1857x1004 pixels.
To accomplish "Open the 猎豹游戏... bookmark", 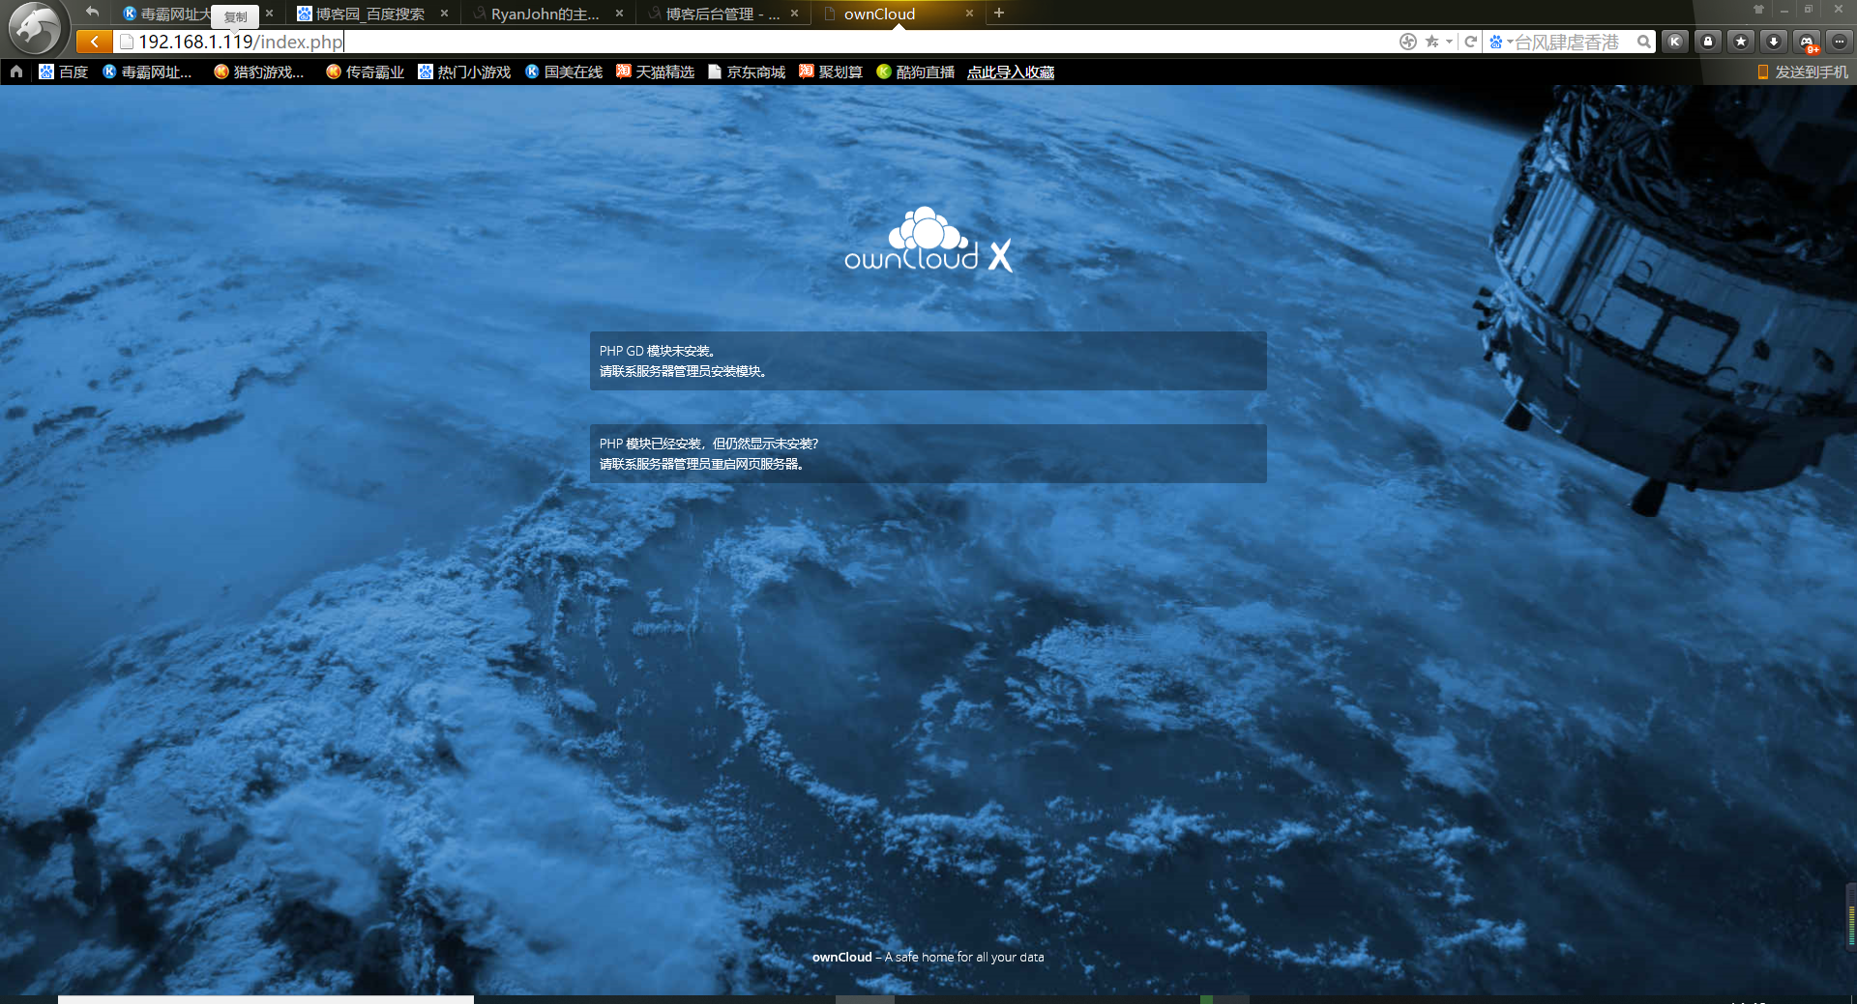I will pos(259,72).
